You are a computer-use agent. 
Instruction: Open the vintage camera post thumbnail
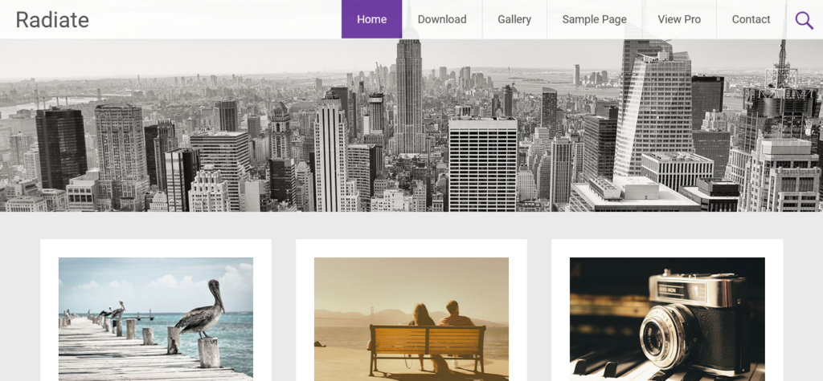(x=667, y=318)
